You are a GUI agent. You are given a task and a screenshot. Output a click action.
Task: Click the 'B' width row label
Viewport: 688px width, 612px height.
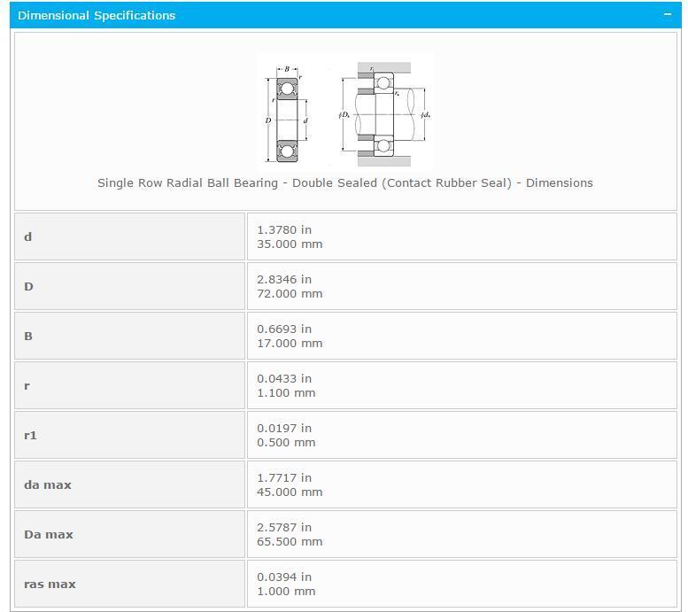(28, 336)
